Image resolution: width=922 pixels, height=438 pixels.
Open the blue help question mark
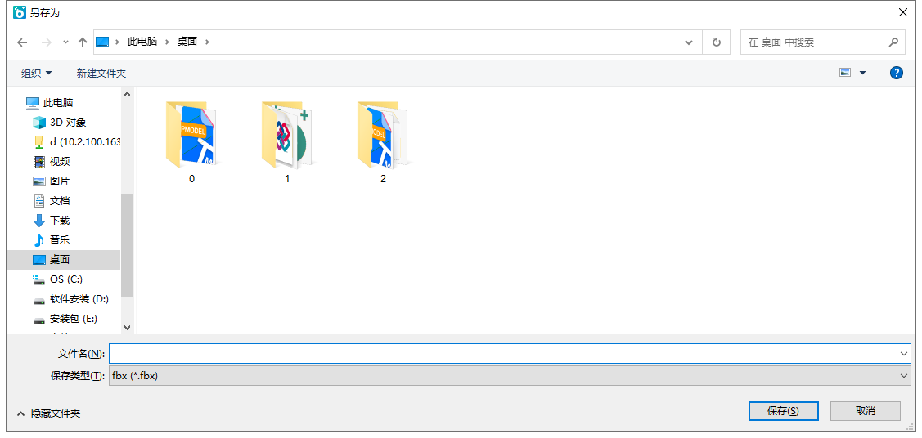pyautogui.click(x=896, y=73)
